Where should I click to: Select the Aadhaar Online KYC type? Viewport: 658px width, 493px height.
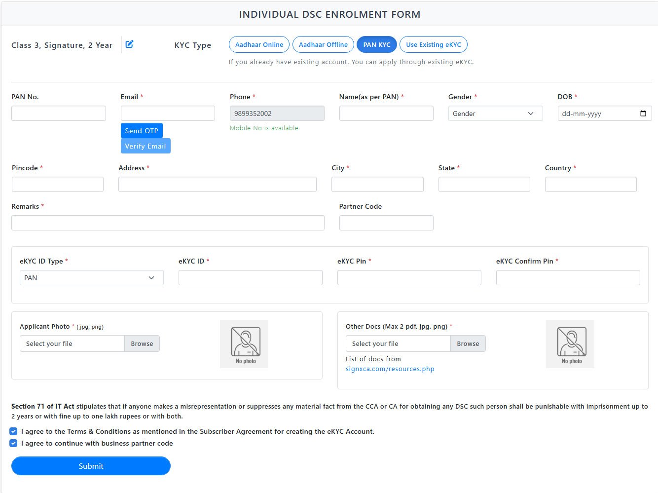pos(259,44)
